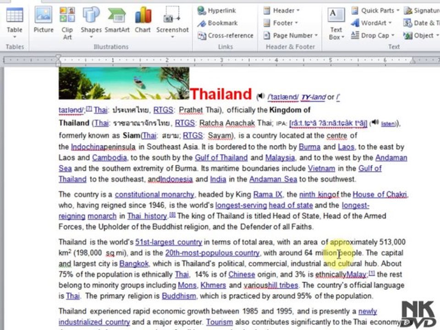Open the Quick Parts menu
This screenshot has height=330, width=440.
point(375,11)
